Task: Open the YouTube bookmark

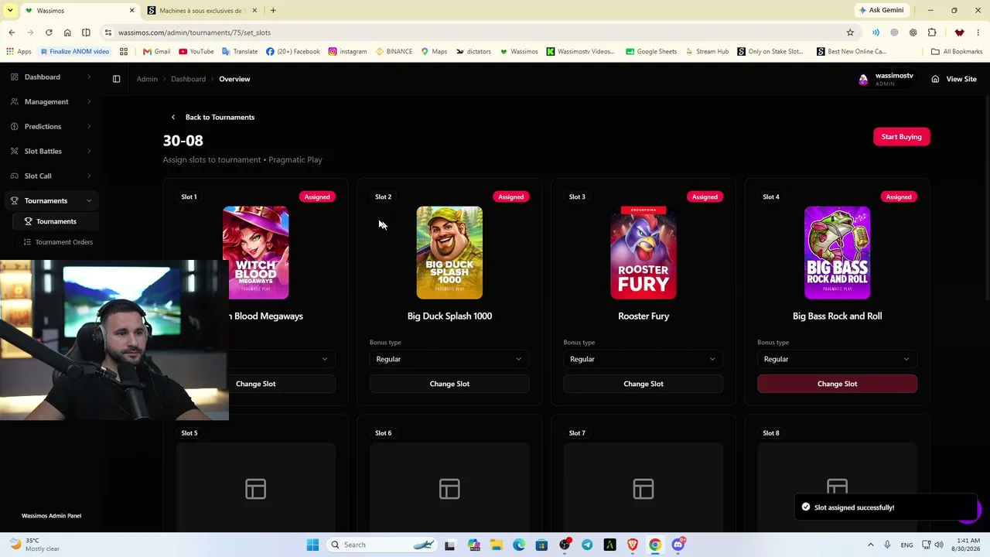Action: 196,52
